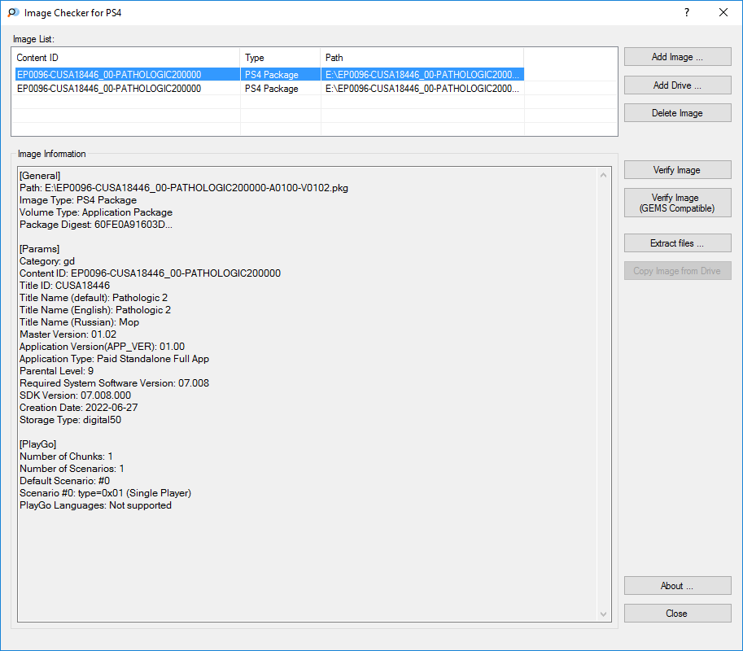Screen dimensions: 743x651
Task: Click the Application Version(APP_VER) line
Action: (x=102, y=347)
